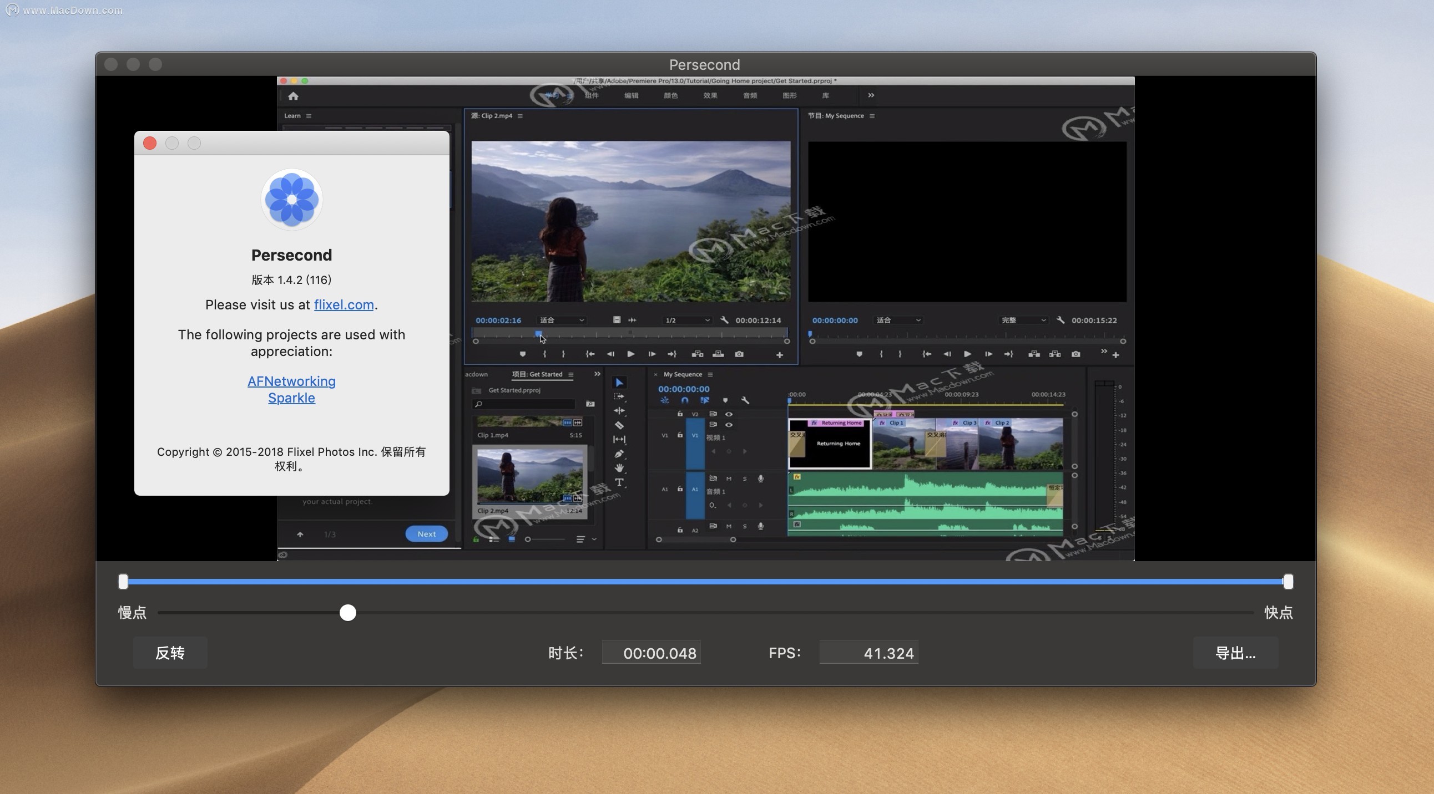
Task: Select the Selection arrow tool
Action: 619,383
